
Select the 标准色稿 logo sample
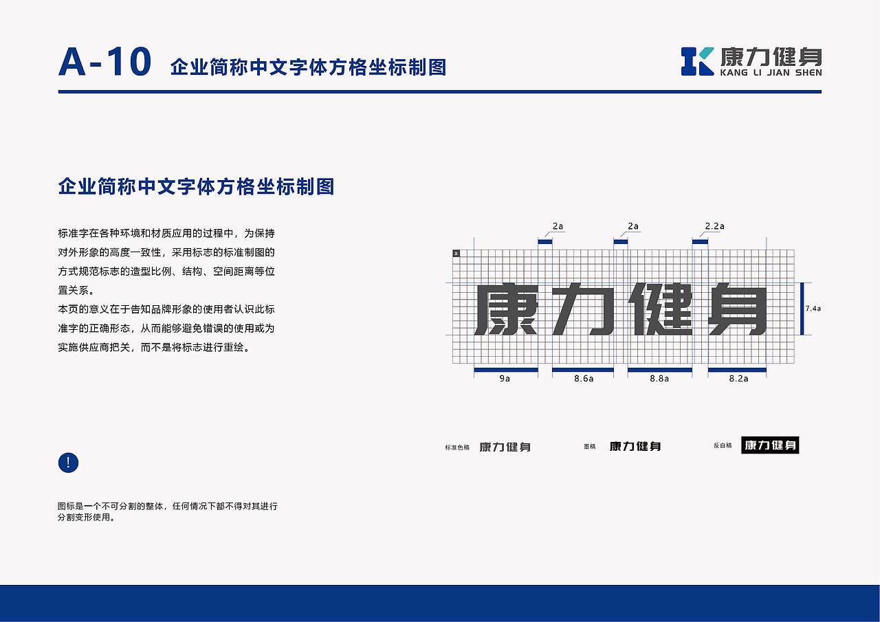(507, 445)
